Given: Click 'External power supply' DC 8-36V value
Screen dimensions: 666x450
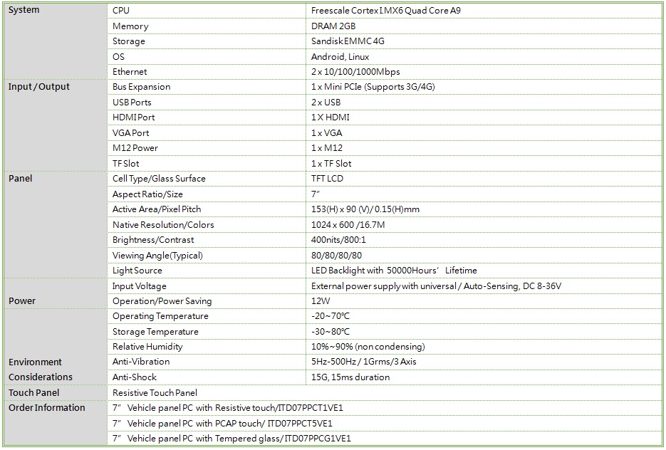Looking at the screenshot, I should pos(436,286).
